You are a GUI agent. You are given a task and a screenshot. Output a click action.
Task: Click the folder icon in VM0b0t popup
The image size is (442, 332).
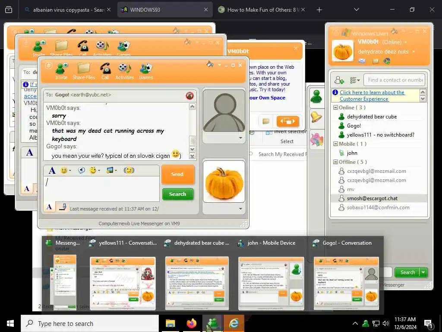(x=266, y=121)
